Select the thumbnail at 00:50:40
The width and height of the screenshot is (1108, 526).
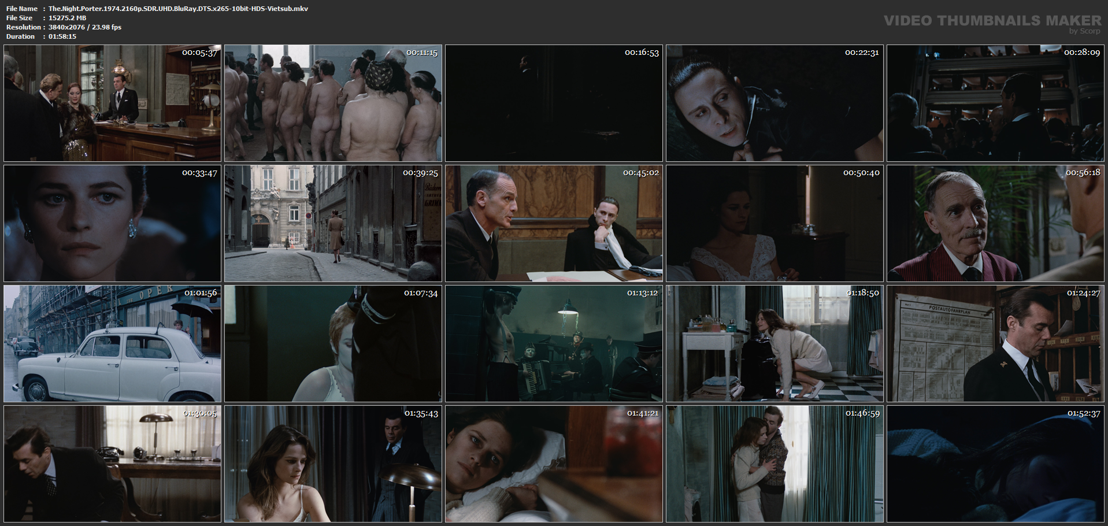pos(775,223)
